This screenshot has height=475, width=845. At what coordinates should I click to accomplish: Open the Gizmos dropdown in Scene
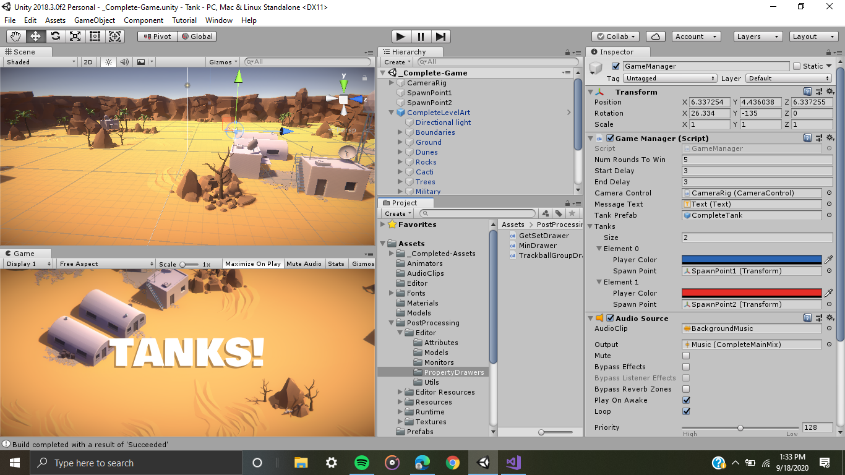pyautogui.click(x=223, y=62)
